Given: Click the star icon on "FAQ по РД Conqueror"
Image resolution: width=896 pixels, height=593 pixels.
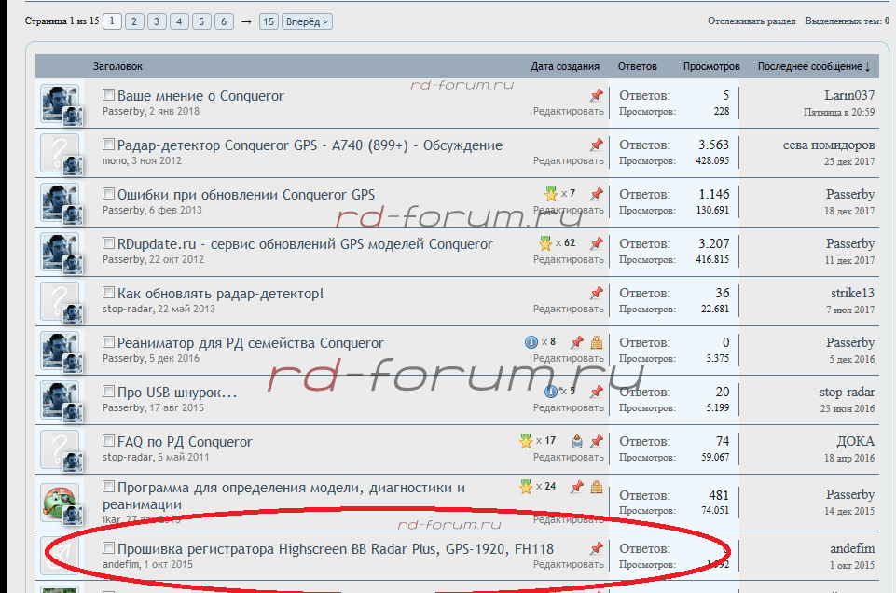Looking at the screenshot, I should (x=526, y=441).
